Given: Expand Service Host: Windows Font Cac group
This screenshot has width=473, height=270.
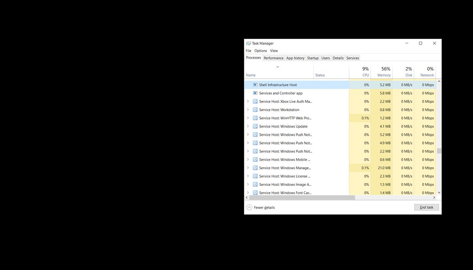Looking at the screenshot, I should click(248, 192).
